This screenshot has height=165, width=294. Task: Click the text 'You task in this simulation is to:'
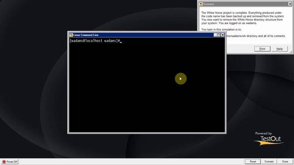(221, 29)
